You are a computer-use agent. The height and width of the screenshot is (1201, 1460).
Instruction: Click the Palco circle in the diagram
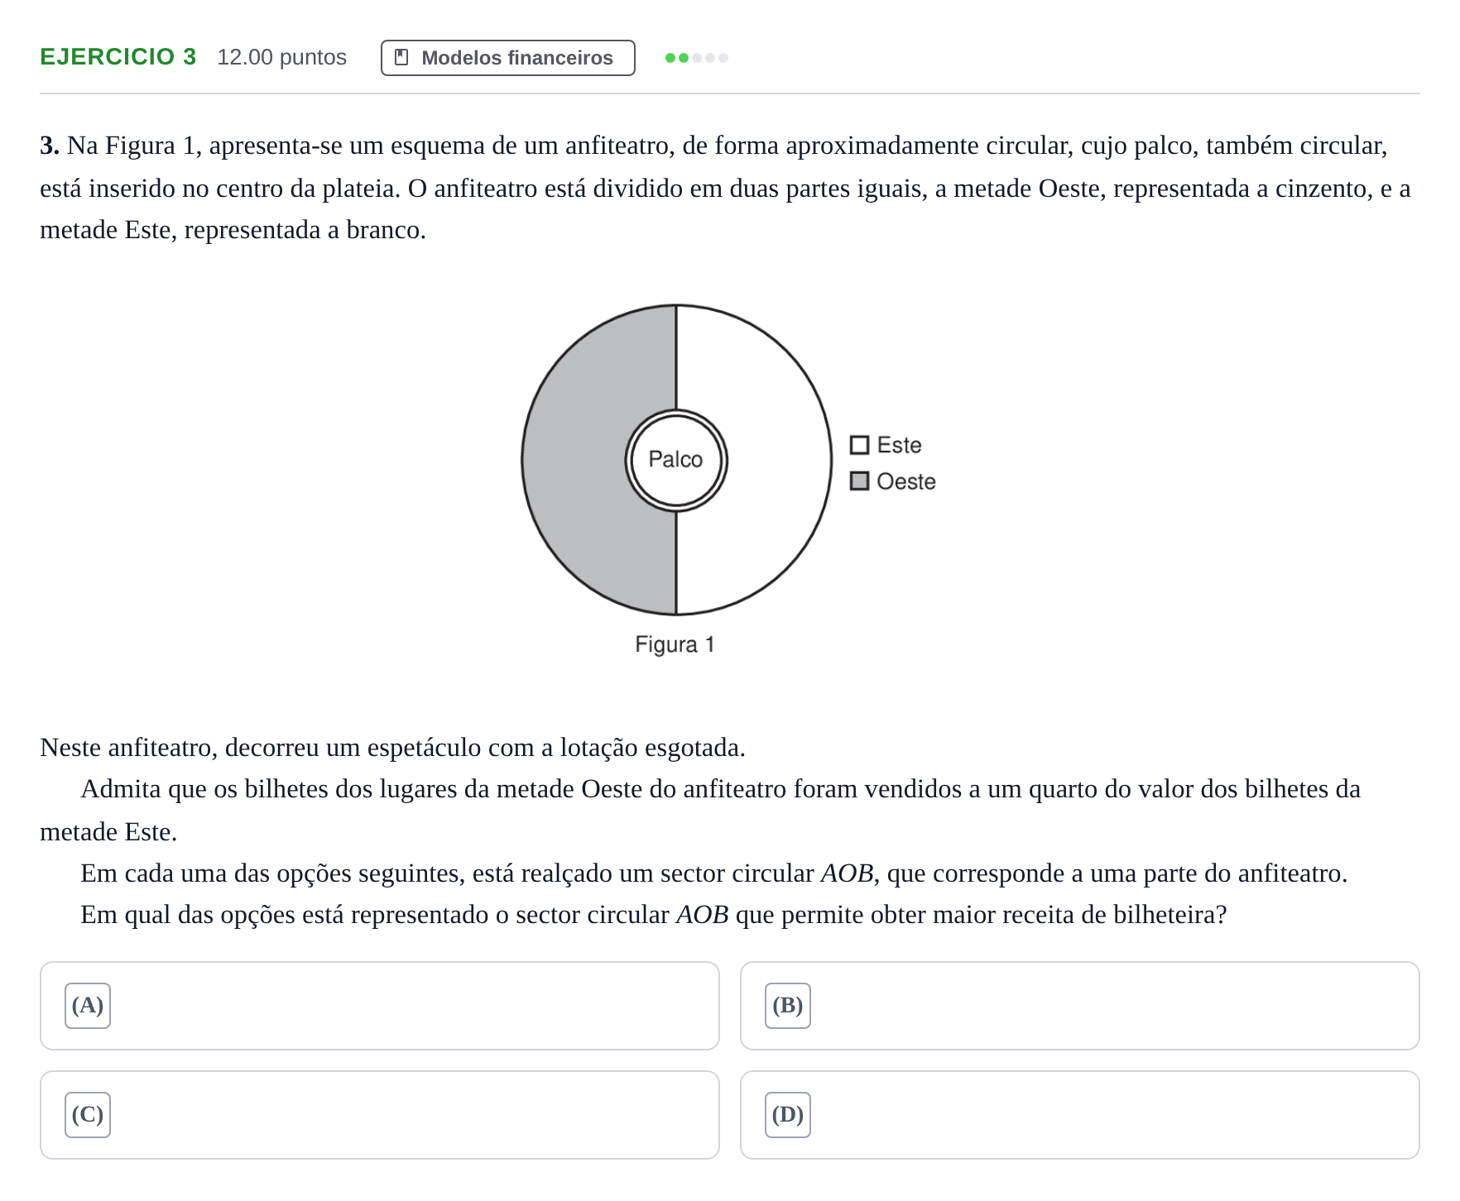click(675, 460)
